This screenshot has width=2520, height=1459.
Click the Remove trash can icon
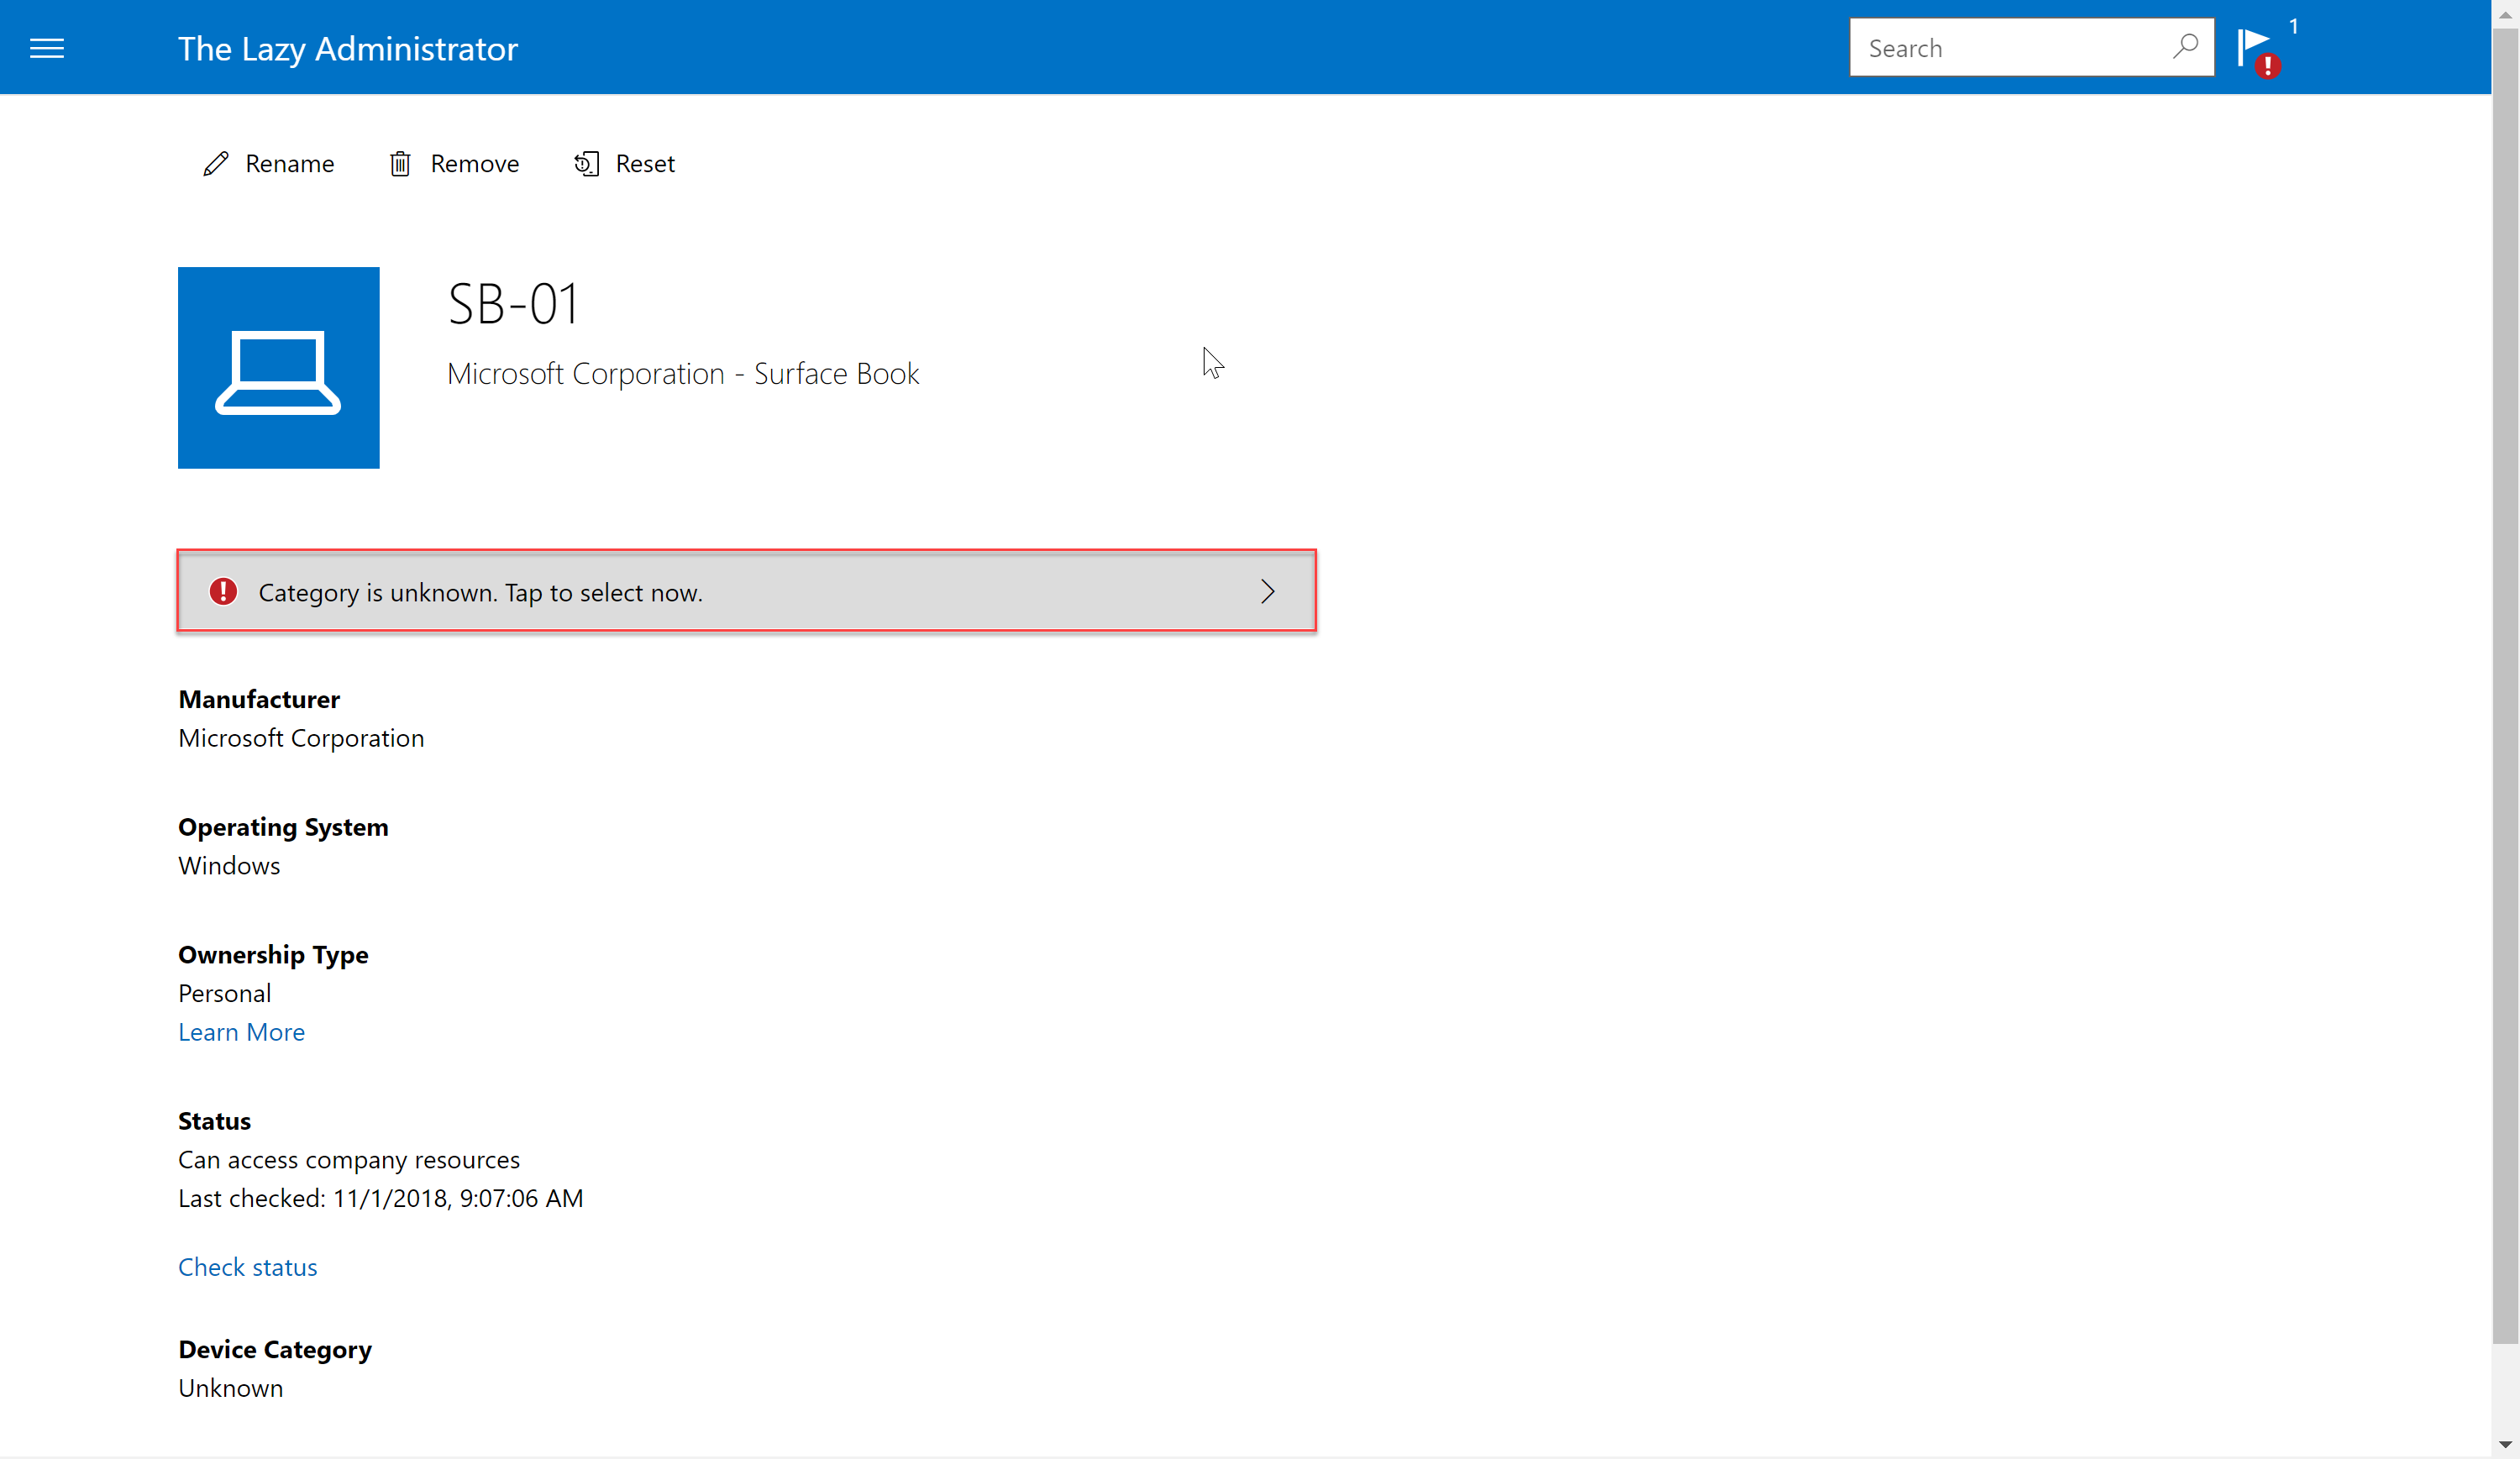point(400,164)
